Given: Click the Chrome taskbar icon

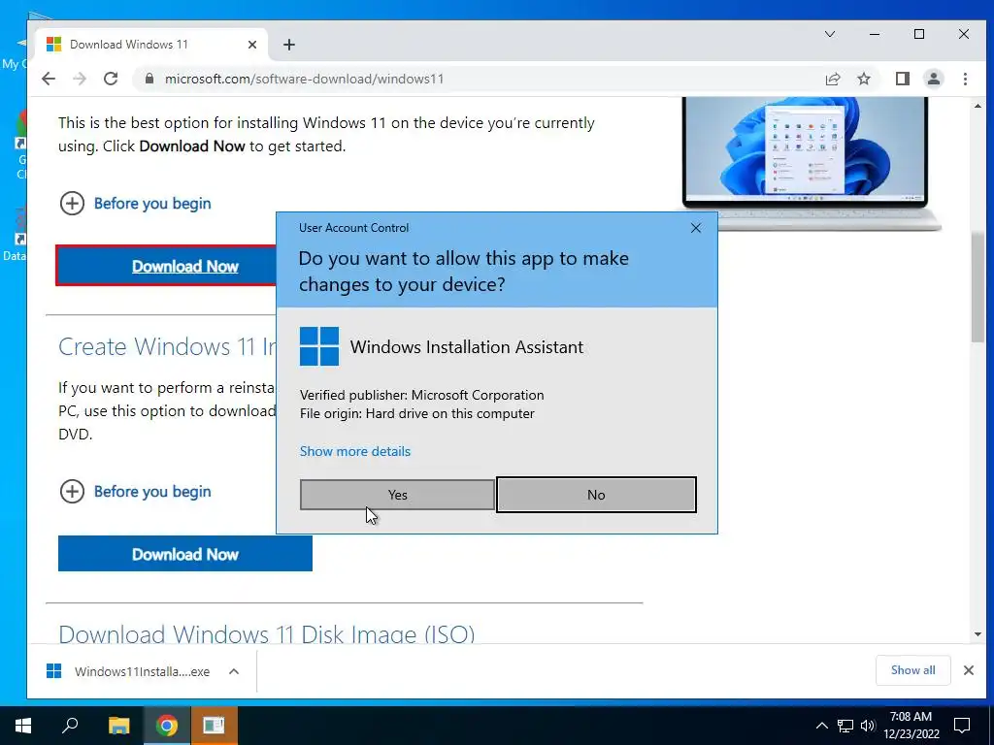Looking at the screenshot, I should click(x=167, y=726).
